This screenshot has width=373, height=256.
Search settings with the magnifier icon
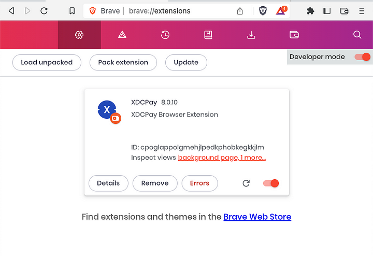357,35
